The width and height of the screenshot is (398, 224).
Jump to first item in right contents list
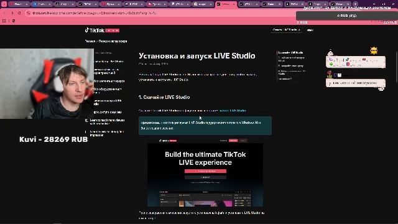point(290,52)
